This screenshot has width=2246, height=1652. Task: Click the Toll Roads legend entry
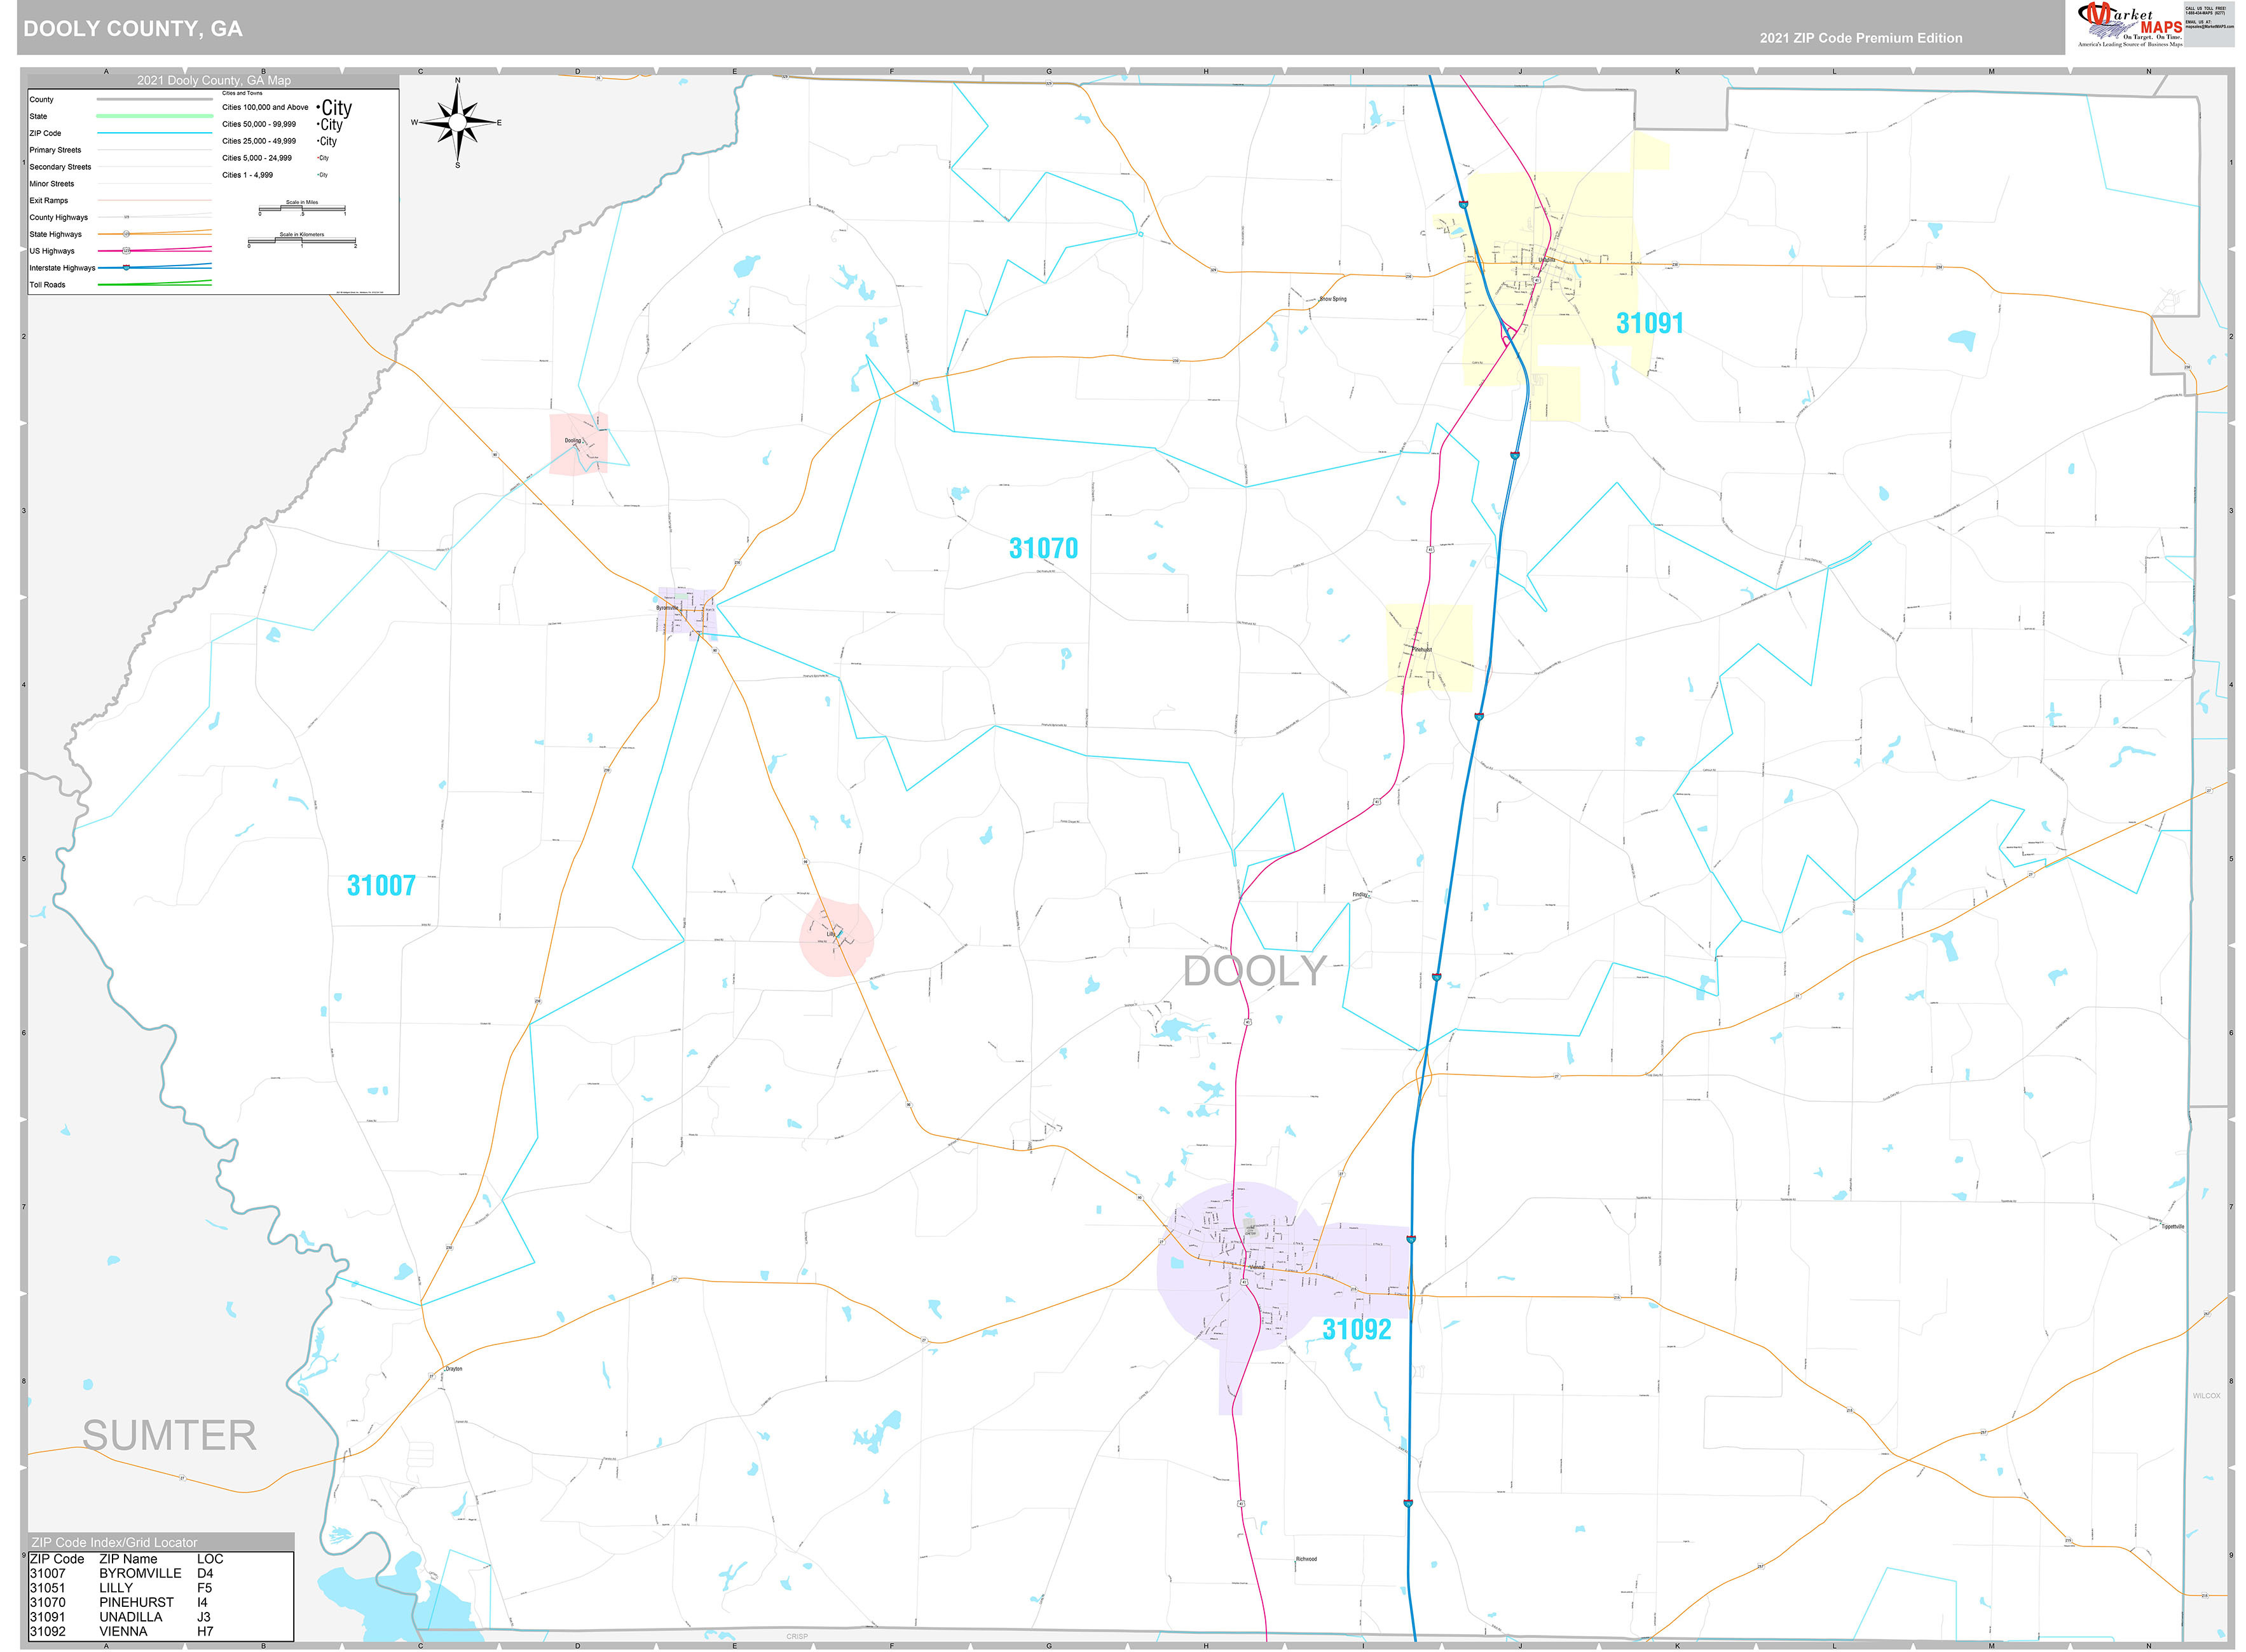point(48,285)
